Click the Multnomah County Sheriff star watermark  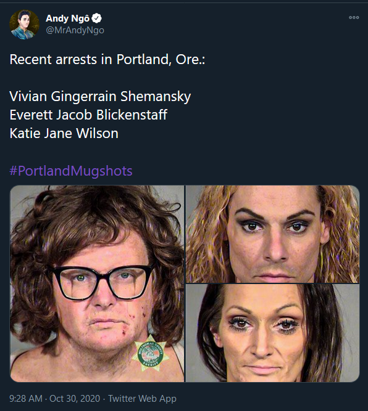[151, 353]
